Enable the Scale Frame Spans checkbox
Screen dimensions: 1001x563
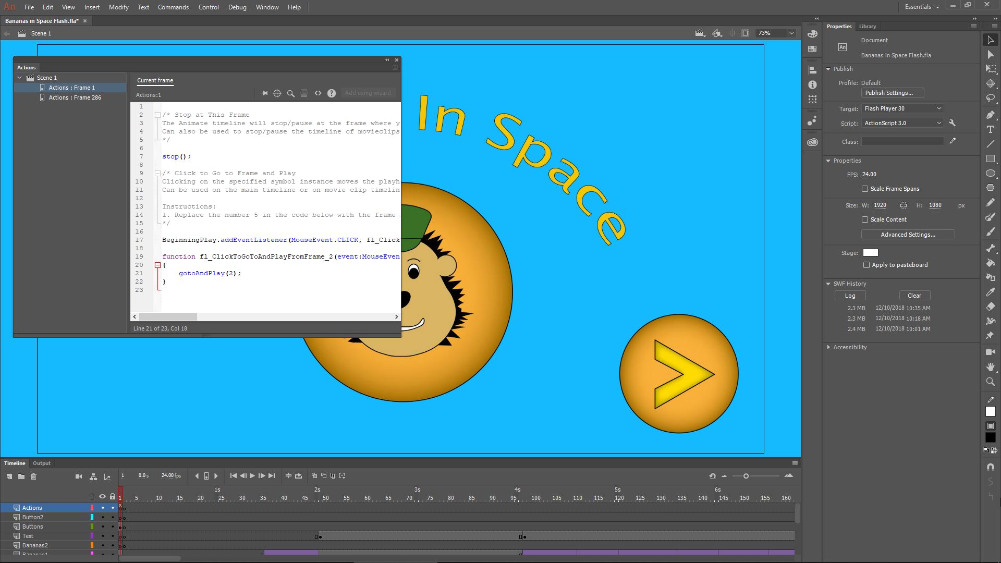pyautogui.click(x=865, y=189)
